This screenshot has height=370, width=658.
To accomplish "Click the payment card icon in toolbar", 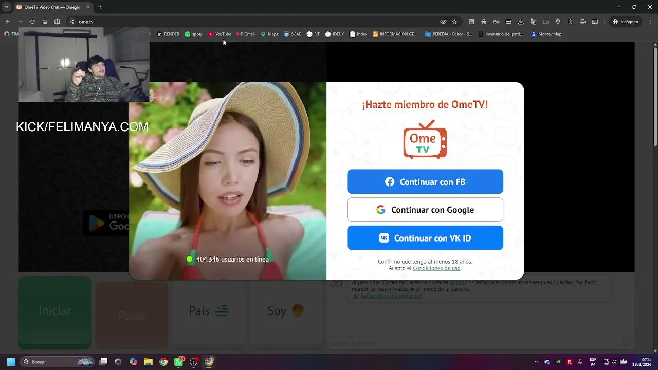I will 508,22.
